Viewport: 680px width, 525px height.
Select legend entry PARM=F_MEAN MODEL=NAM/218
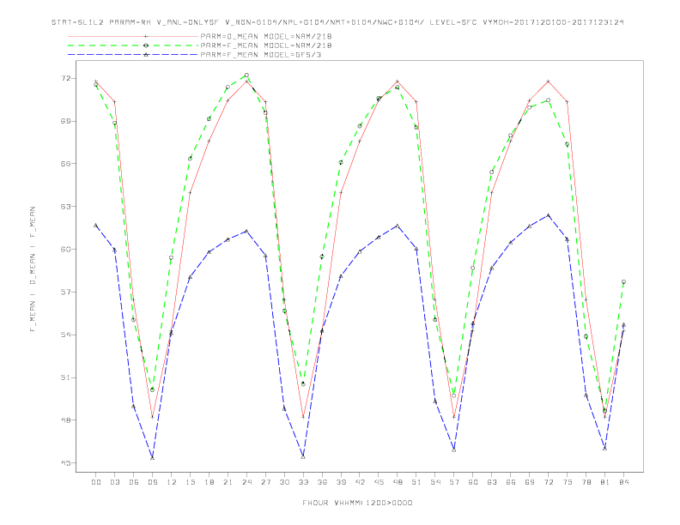[x=266, y=45]
